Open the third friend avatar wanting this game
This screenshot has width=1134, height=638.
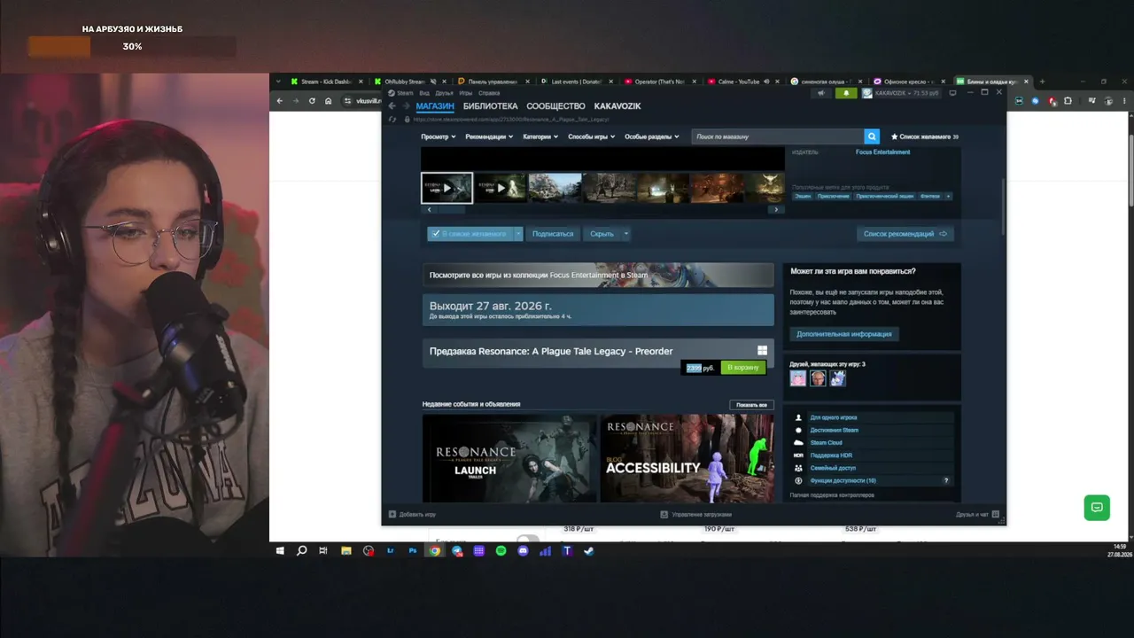tap(837, 378)
